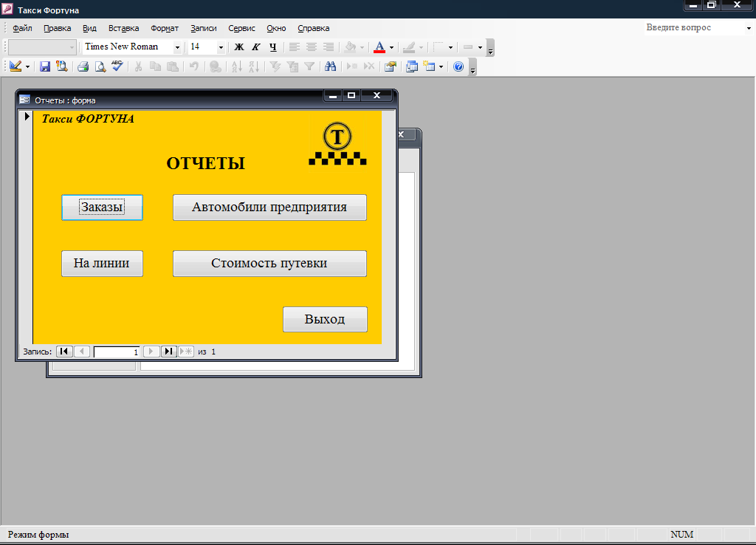Click the Print icon in toolbar
The height and width of the screenshot is (545, 756).
click(83, 66)
